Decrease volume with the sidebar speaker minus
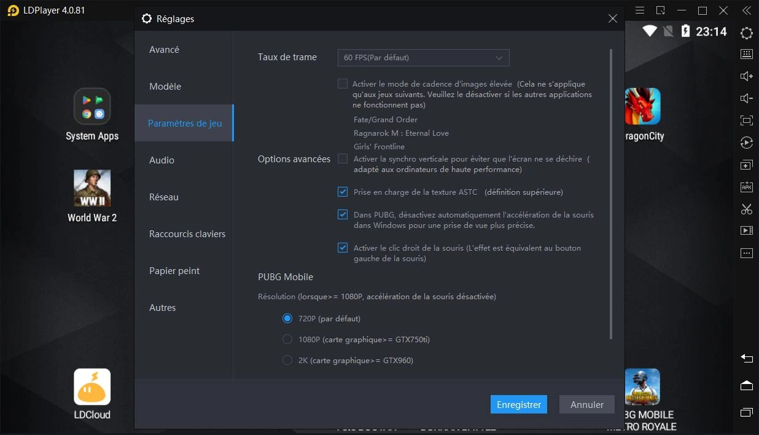Screen dimensions: 759x435 point(746,98)
